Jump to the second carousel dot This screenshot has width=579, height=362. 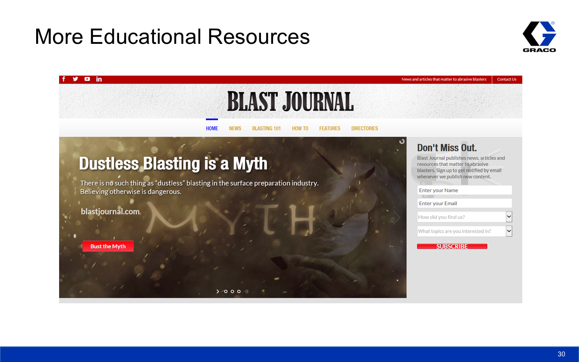(x=226, y=292)
